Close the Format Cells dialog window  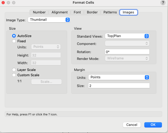click(x=3, y=3)
